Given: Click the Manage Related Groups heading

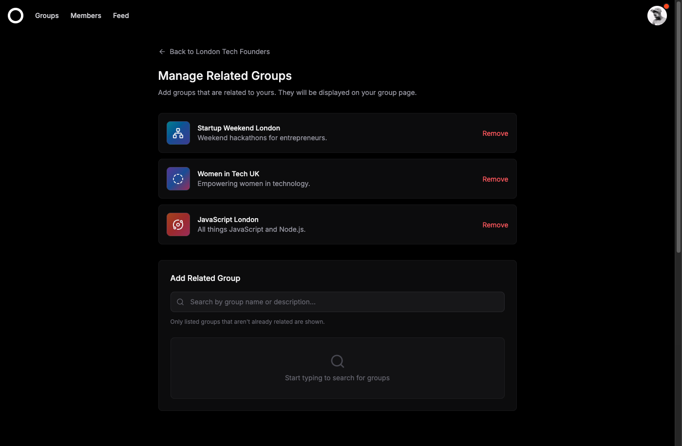Looking at the screenshot, I should click(x=225, y=75).
